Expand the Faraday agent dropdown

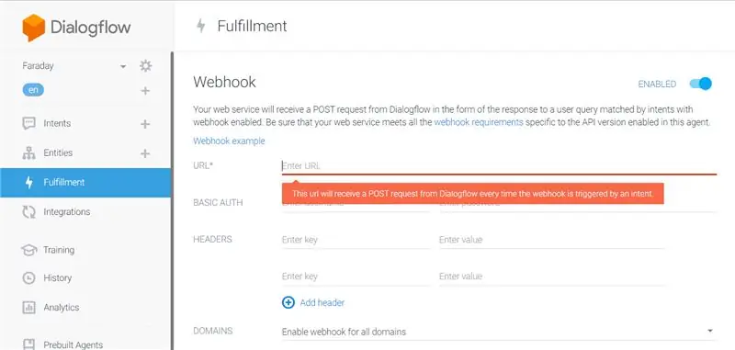(x=123, y=66)
